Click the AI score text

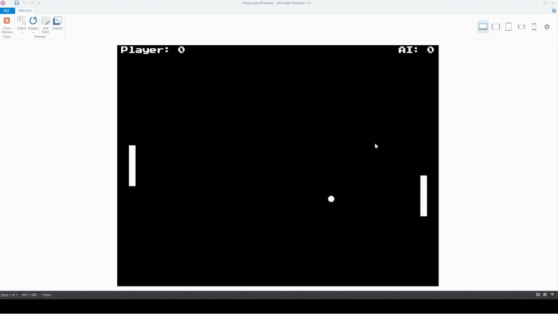[416, 50]
